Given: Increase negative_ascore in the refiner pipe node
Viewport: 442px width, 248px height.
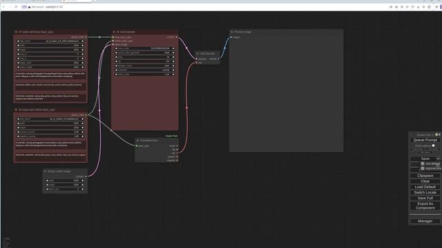Looking at the screenshot, I should (83, 136).
